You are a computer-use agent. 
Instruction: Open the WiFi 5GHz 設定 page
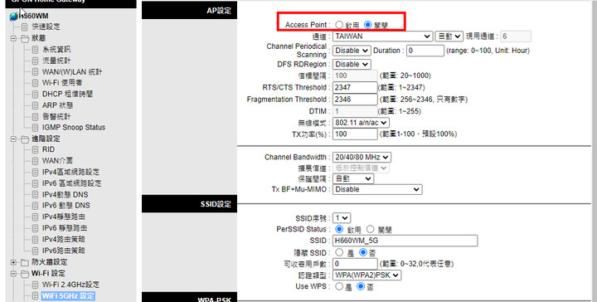tap(68, 296)
